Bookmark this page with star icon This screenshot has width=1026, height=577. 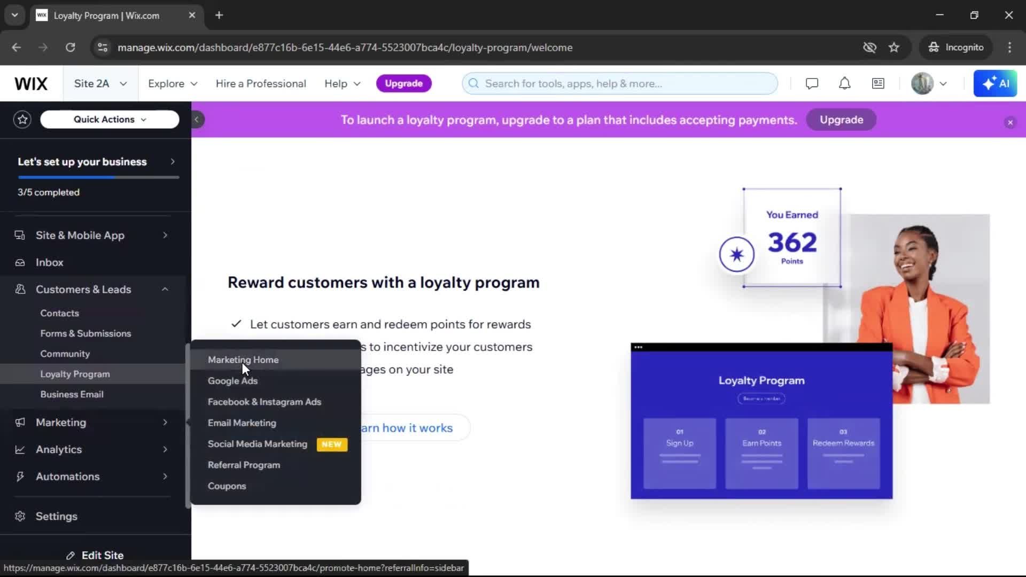coord(894,48)
